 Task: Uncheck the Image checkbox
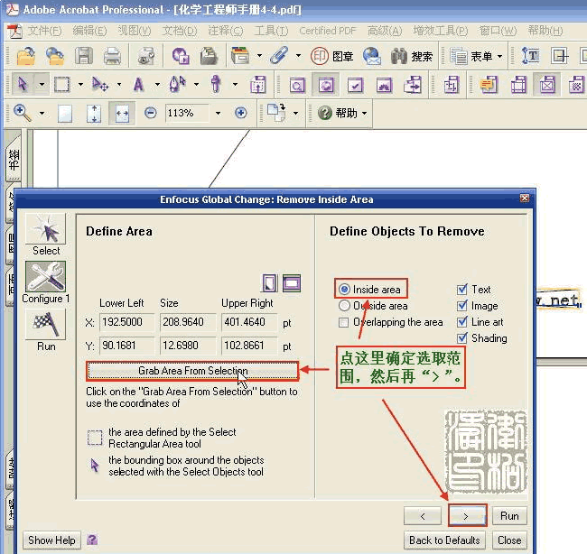[462, 306]
